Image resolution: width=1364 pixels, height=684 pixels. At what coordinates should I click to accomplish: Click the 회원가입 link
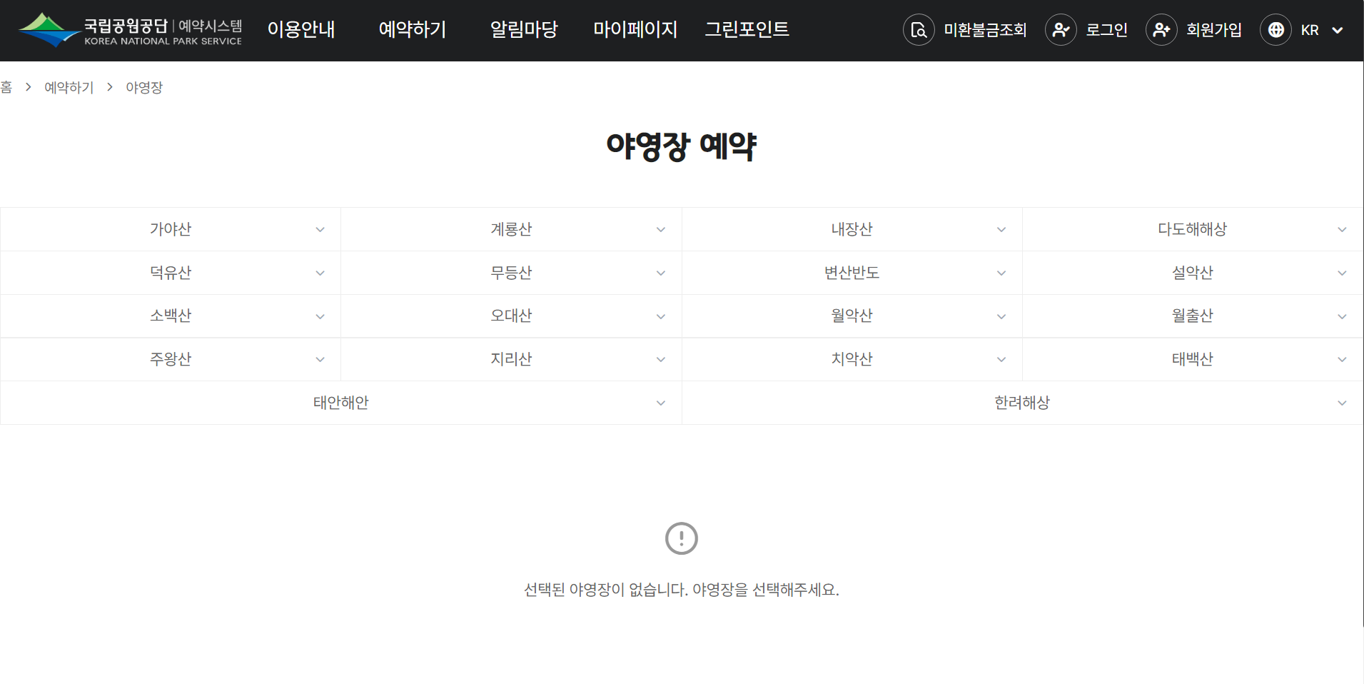[x=1214, y=30]
